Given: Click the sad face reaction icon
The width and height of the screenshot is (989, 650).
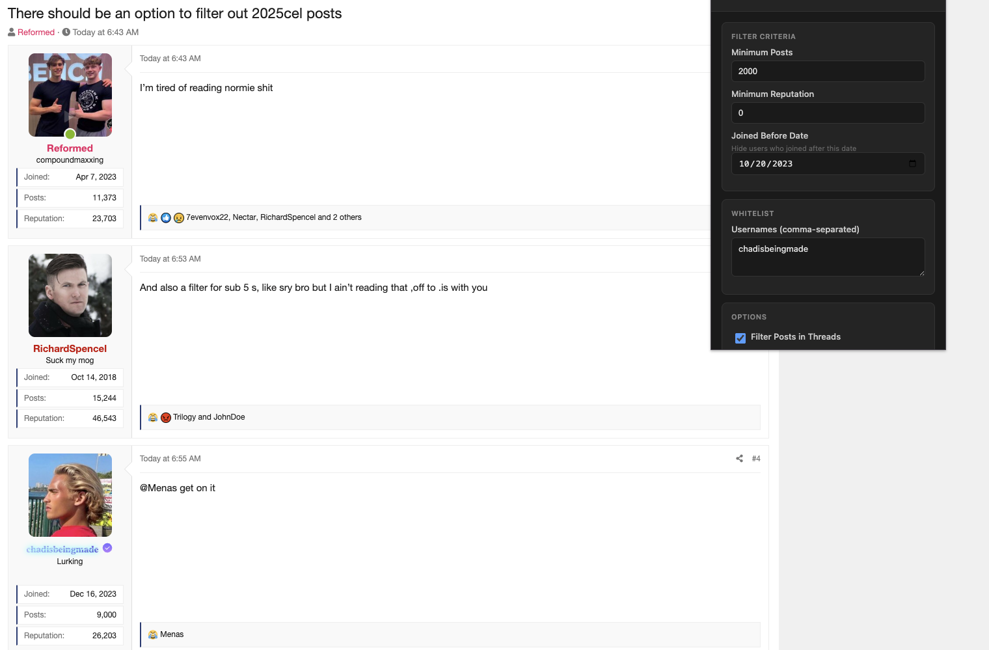Looking at the screenshot, I should (178, 218).
